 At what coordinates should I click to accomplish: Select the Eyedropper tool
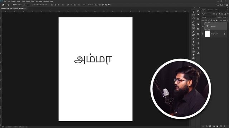coord(193,32)
